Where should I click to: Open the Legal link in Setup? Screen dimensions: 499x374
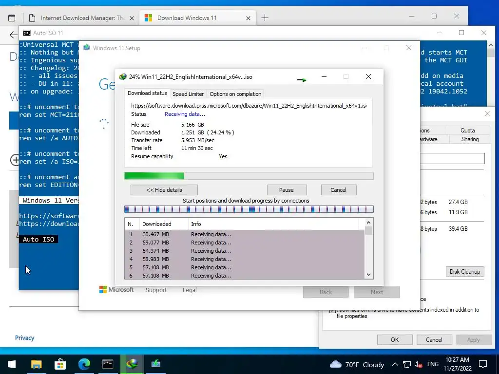[x=190, y=290]
